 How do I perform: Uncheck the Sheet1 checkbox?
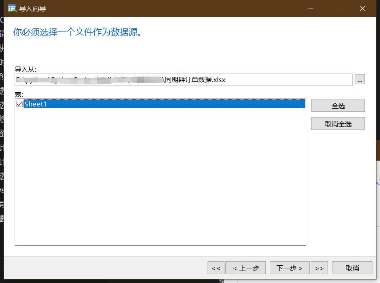coord(20,104)
